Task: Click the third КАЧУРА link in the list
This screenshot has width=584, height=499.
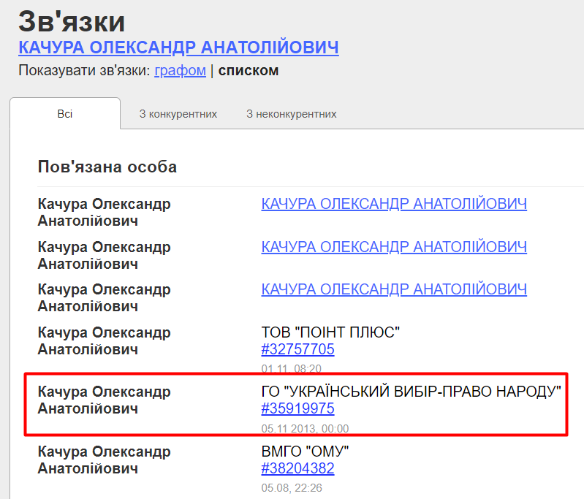Action: 393,289
